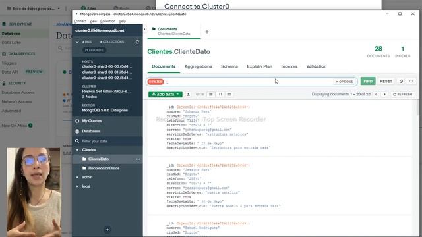
Task: Click the Filter your data field
Action: [107, 141]
